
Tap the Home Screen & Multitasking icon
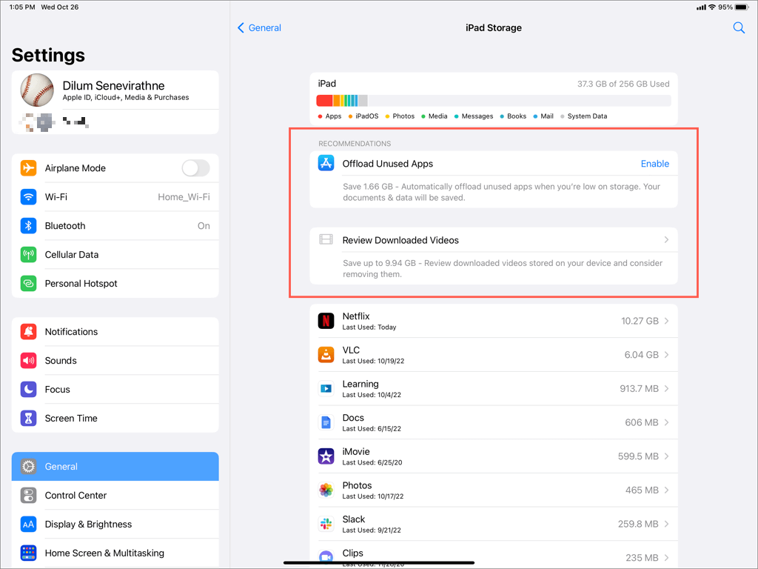click(29, 553)
